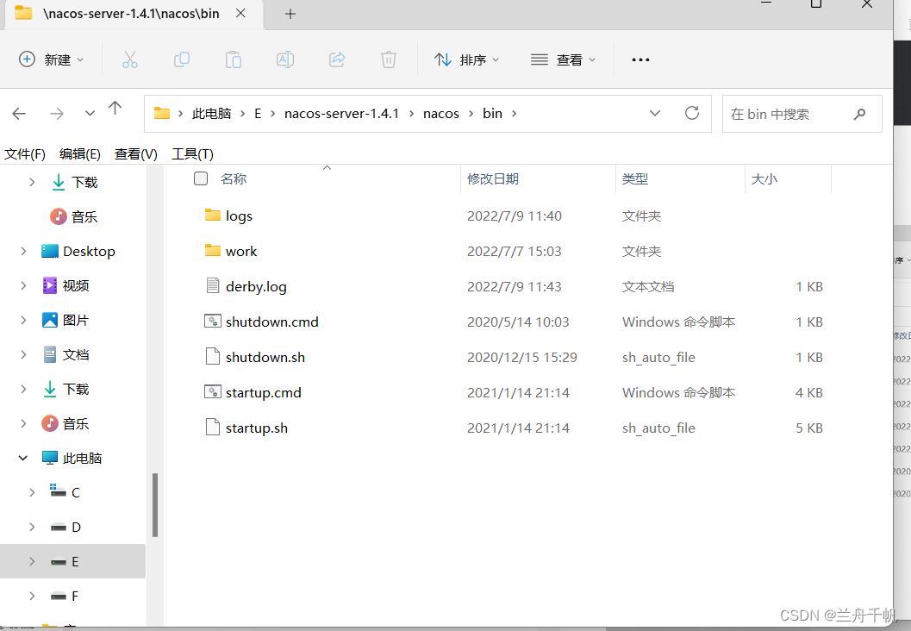The image size is (911, 631).
Task: Click the Paste clipboard icon
Action: coord(234,59)
